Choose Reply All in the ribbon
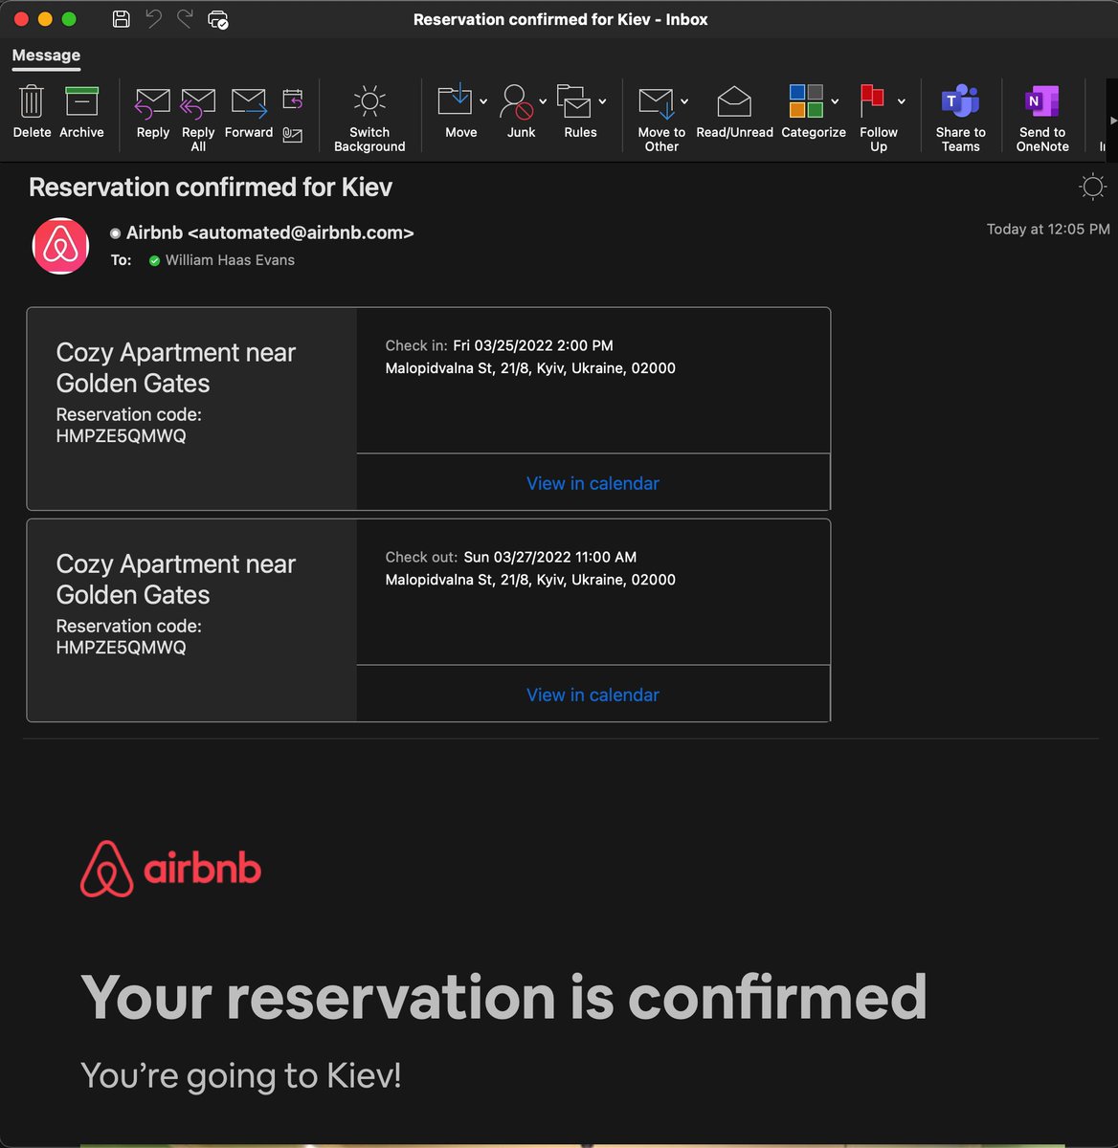Viewport: 1118px width, 1148px height. pyautogui.click(x=198, y=119)
